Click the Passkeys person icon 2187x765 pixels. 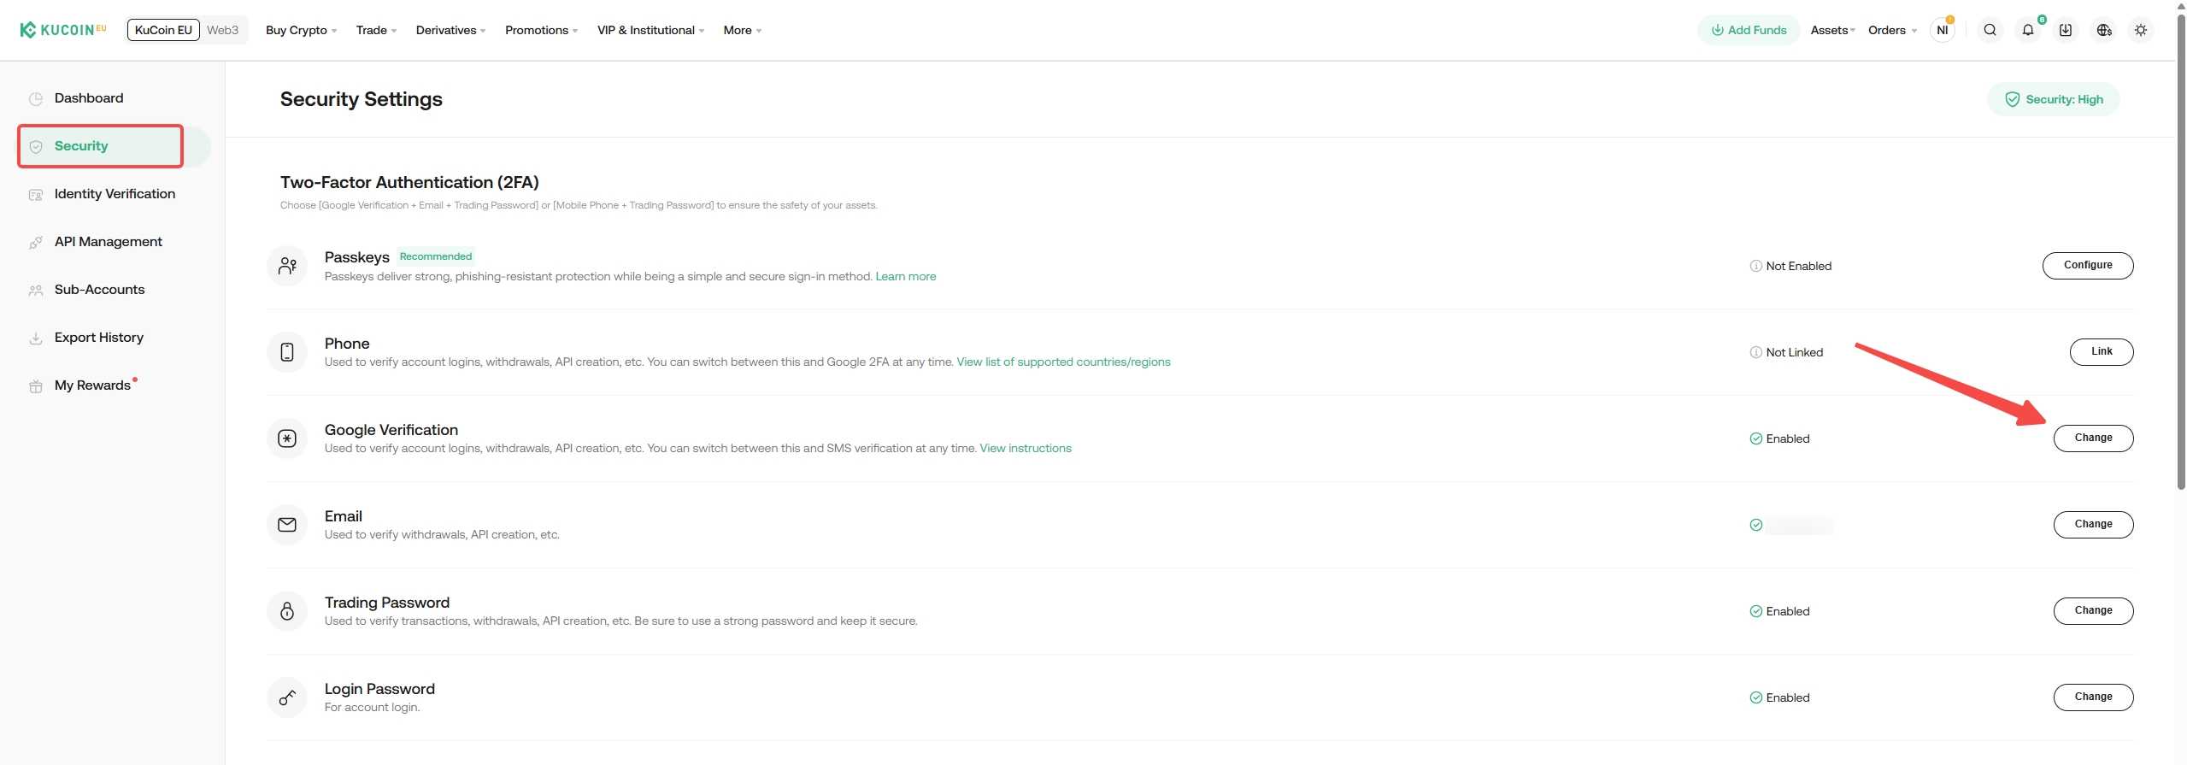point(287,266)
